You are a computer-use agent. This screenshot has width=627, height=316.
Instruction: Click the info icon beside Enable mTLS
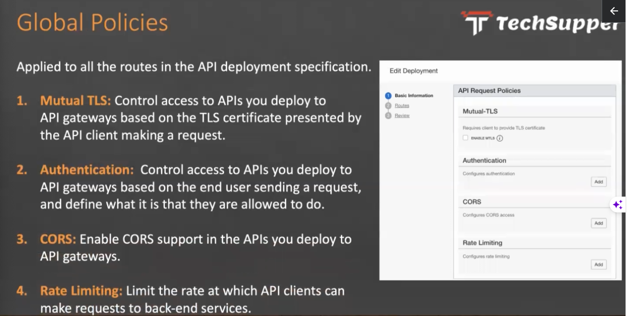coord(500,138)
